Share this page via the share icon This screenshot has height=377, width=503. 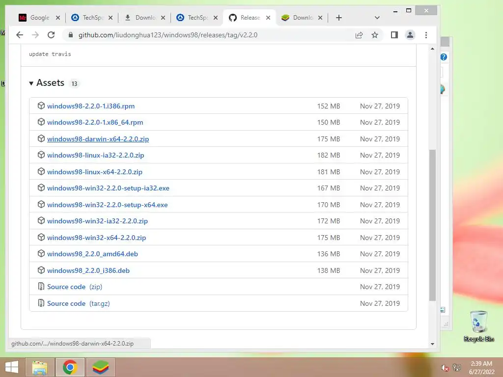coord(359,35)
